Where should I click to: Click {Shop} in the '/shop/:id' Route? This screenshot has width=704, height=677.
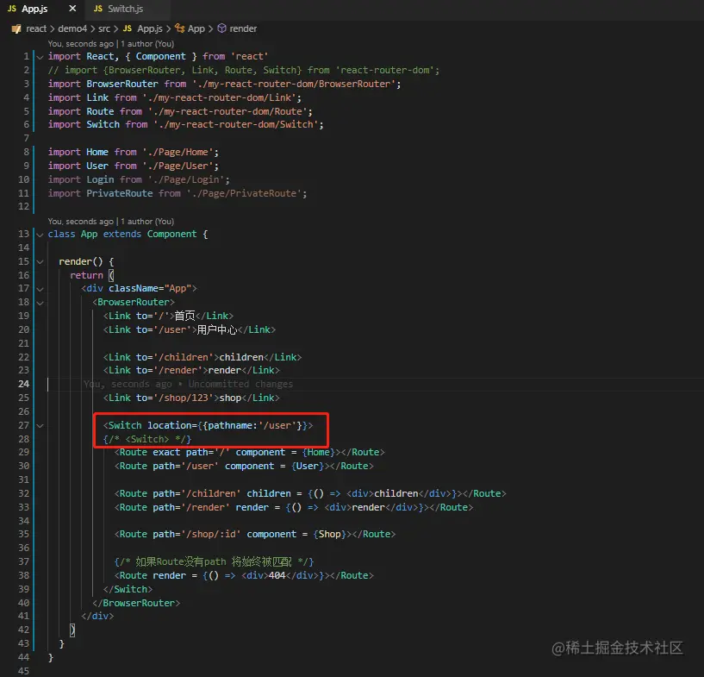click(x=329, y=534)
